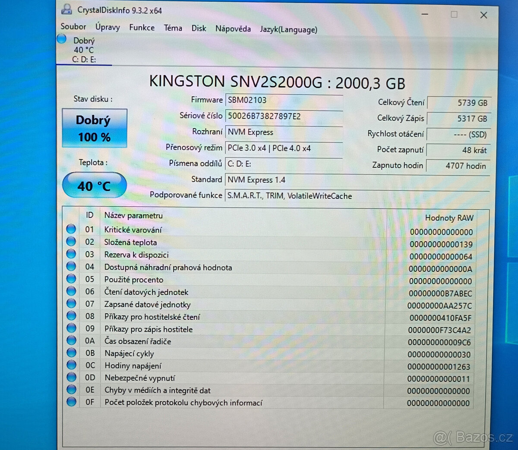
Task: Click the status icon for Použité procento
Action: click(x=71, y=279)
